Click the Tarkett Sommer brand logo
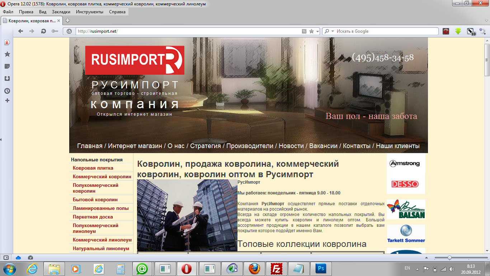490x276 pixels. [406, 234]
